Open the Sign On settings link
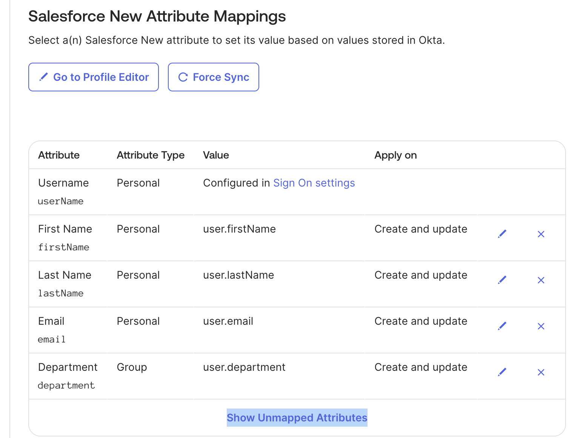Image resolution: width=572 pixels, height=438 pixels. 314,183
